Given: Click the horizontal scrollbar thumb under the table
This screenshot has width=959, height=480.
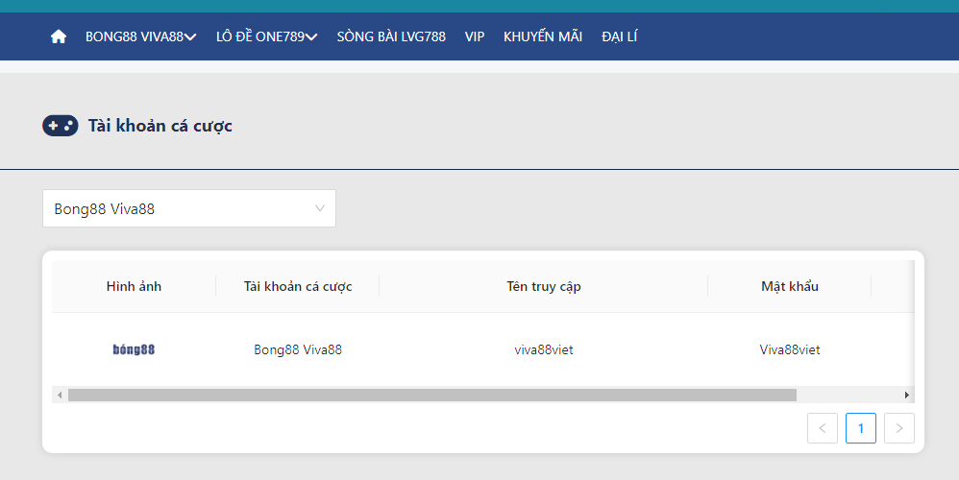Looking at the screenshot, I should (x=432, y=395).
